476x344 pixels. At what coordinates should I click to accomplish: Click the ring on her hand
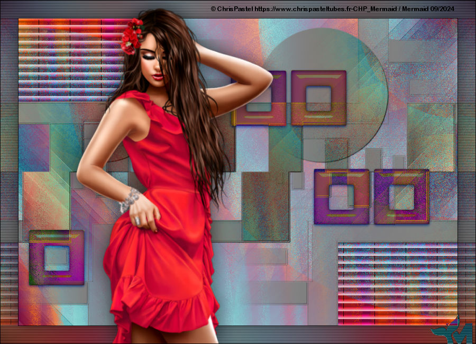tap(136, 220)
